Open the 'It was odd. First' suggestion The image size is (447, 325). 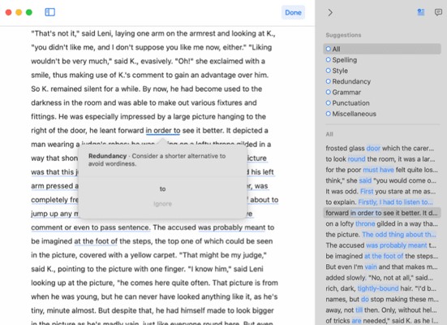coord(382,192)
